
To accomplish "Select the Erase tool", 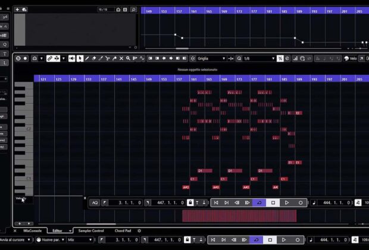I will point(93,58).
